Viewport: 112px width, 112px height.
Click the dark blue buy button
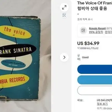click(x=95, y=69)
